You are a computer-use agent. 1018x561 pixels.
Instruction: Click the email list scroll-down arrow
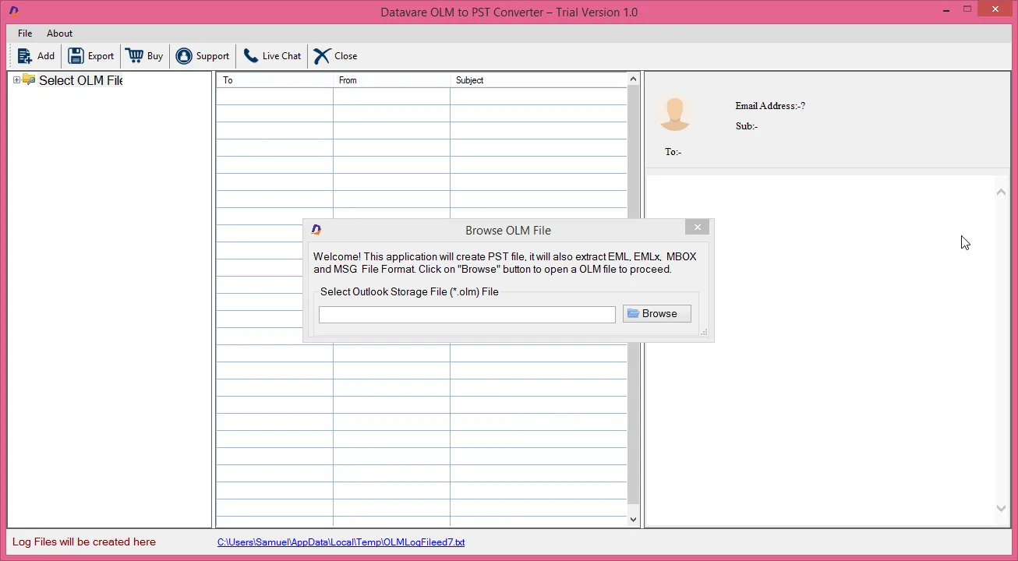click(633, 520)
